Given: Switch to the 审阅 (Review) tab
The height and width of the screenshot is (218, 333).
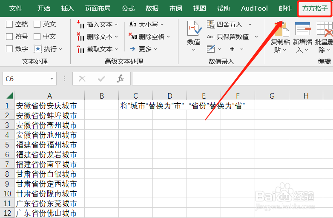Looking at the screenshot, I should click(x=176, y=8).
